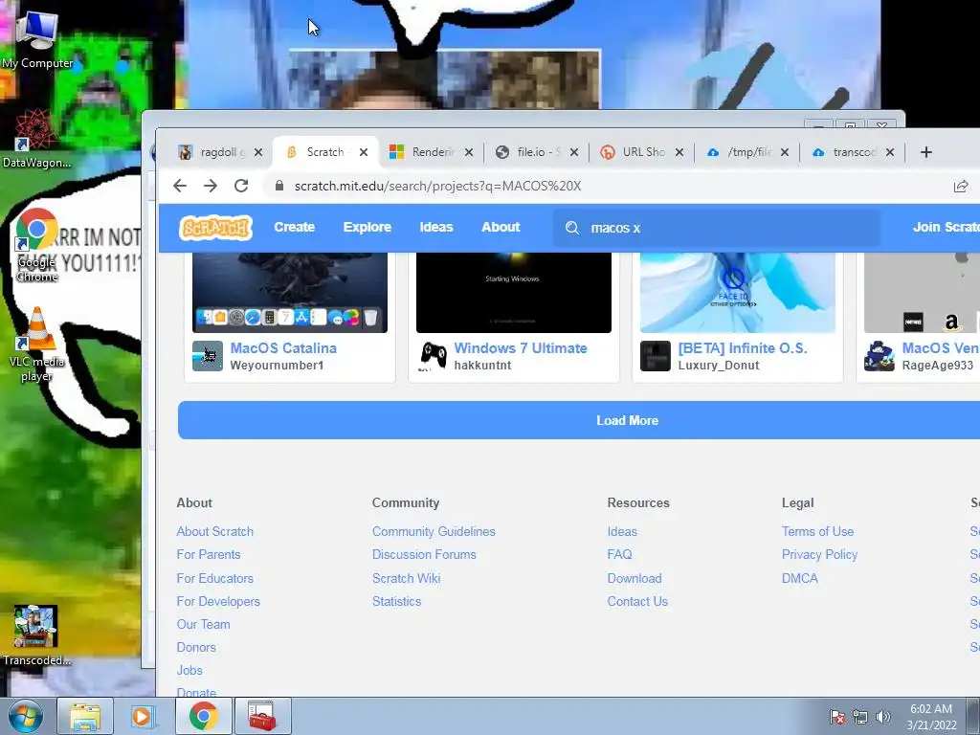Open About Scratch footer link
The height and width of the screenshot is (735, 980).
(x=215, y=532)
